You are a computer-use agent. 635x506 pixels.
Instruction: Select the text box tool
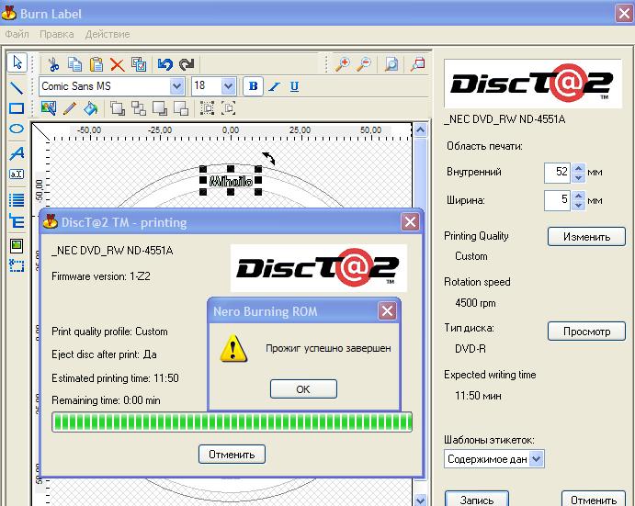[17, 174]
